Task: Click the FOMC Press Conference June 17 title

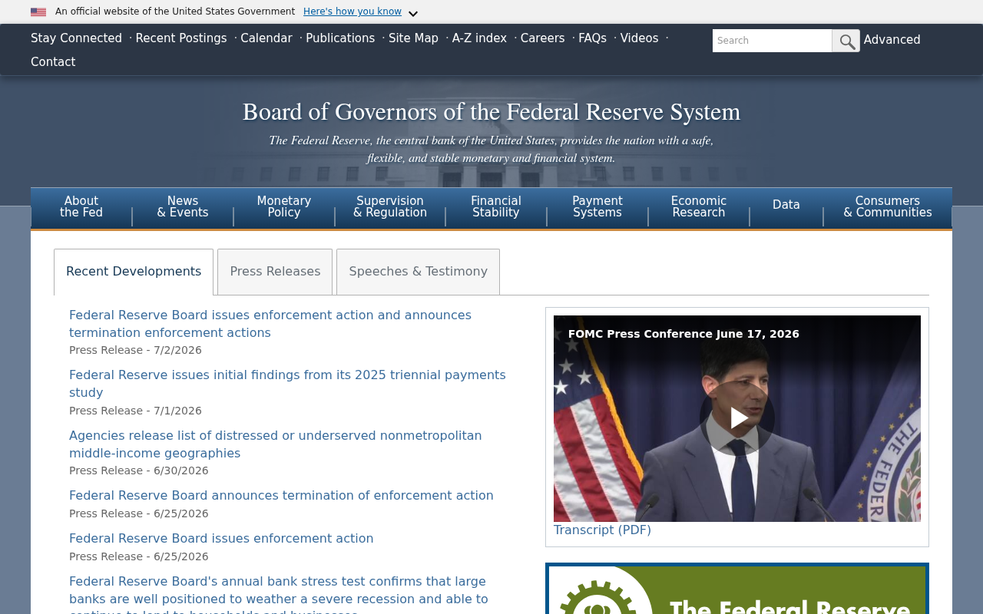Action: tap(683, 334)
